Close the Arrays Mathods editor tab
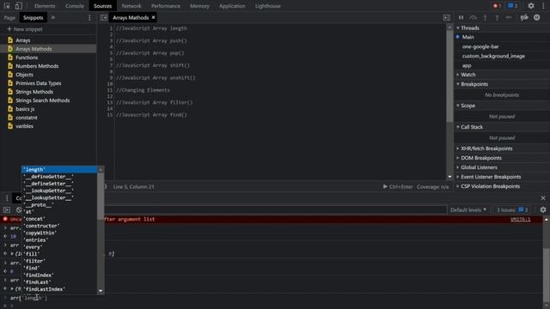Viewport: 550px width, 309px height. click(153, 17)
